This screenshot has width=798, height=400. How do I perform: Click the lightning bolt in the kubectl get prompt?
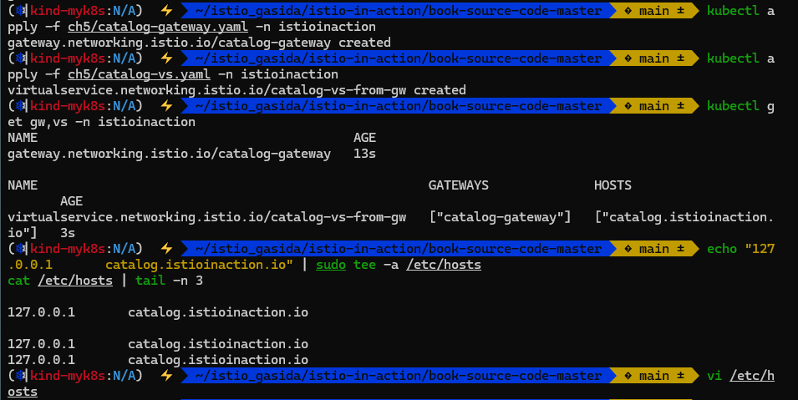166,106
